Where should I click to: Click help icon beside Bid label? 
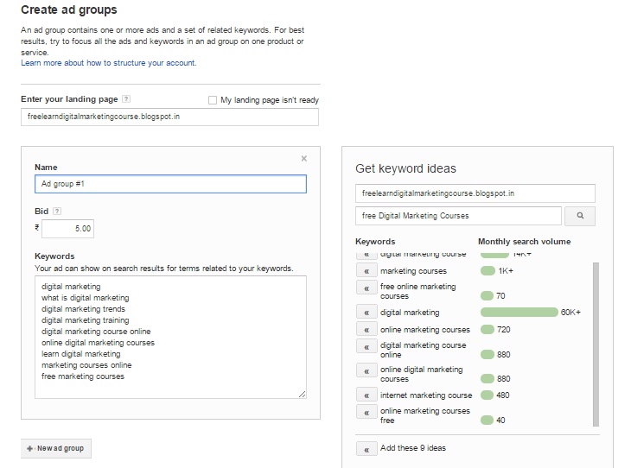(57, 210)
